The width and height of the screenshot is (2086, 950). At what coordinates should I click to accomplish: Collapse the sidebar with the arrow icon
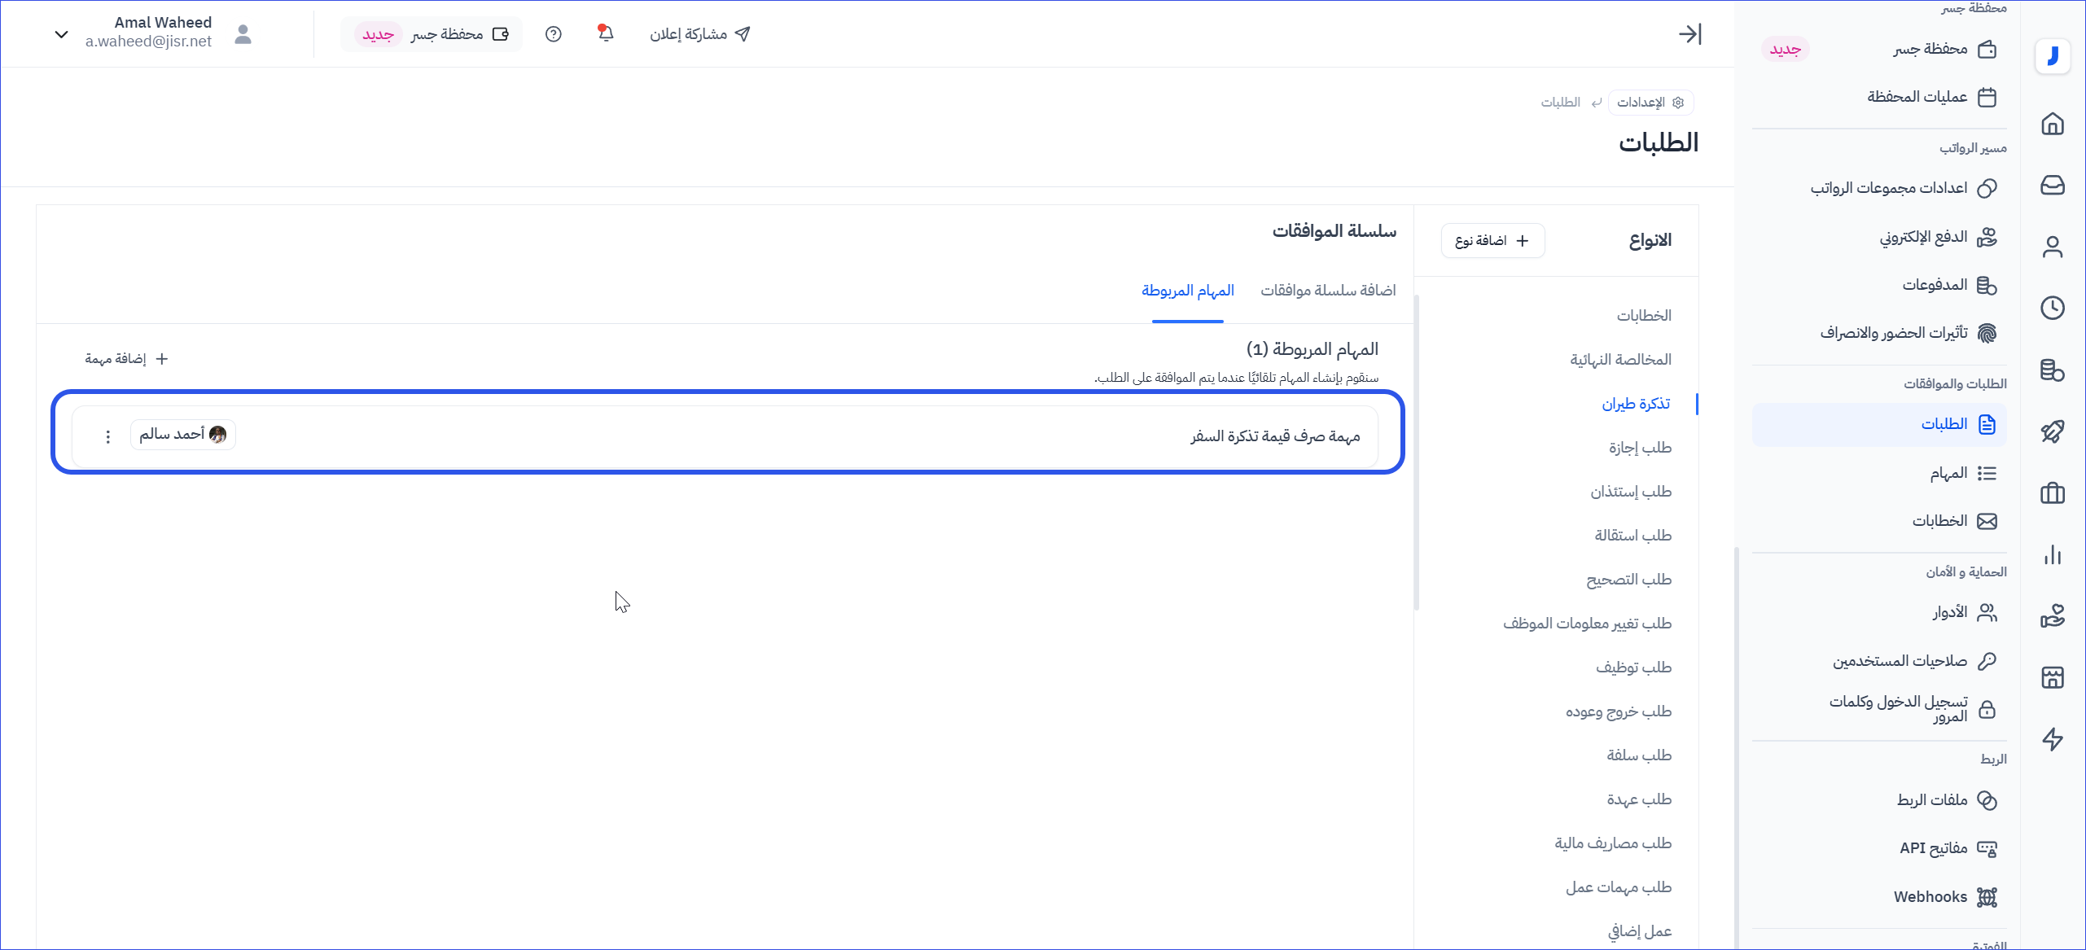(1690, 34)
